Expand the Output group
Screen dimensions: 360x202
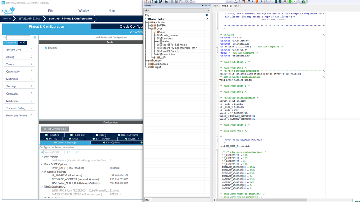tap(149, 67)
